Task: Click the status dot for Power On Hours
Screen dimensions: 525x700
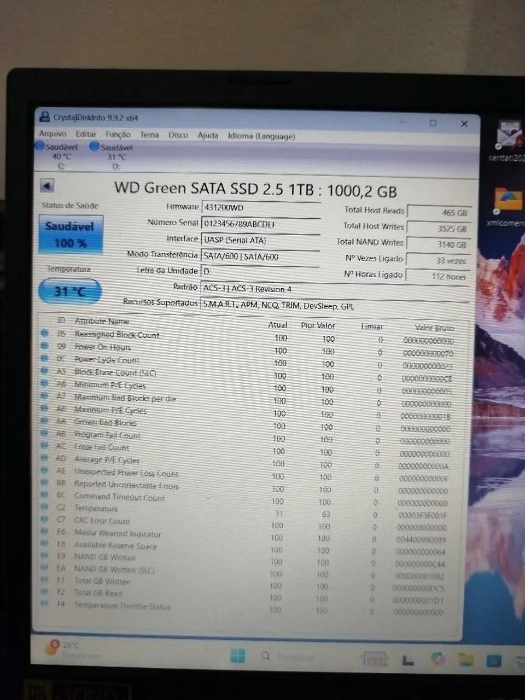Action: click(x=45, y=346)
